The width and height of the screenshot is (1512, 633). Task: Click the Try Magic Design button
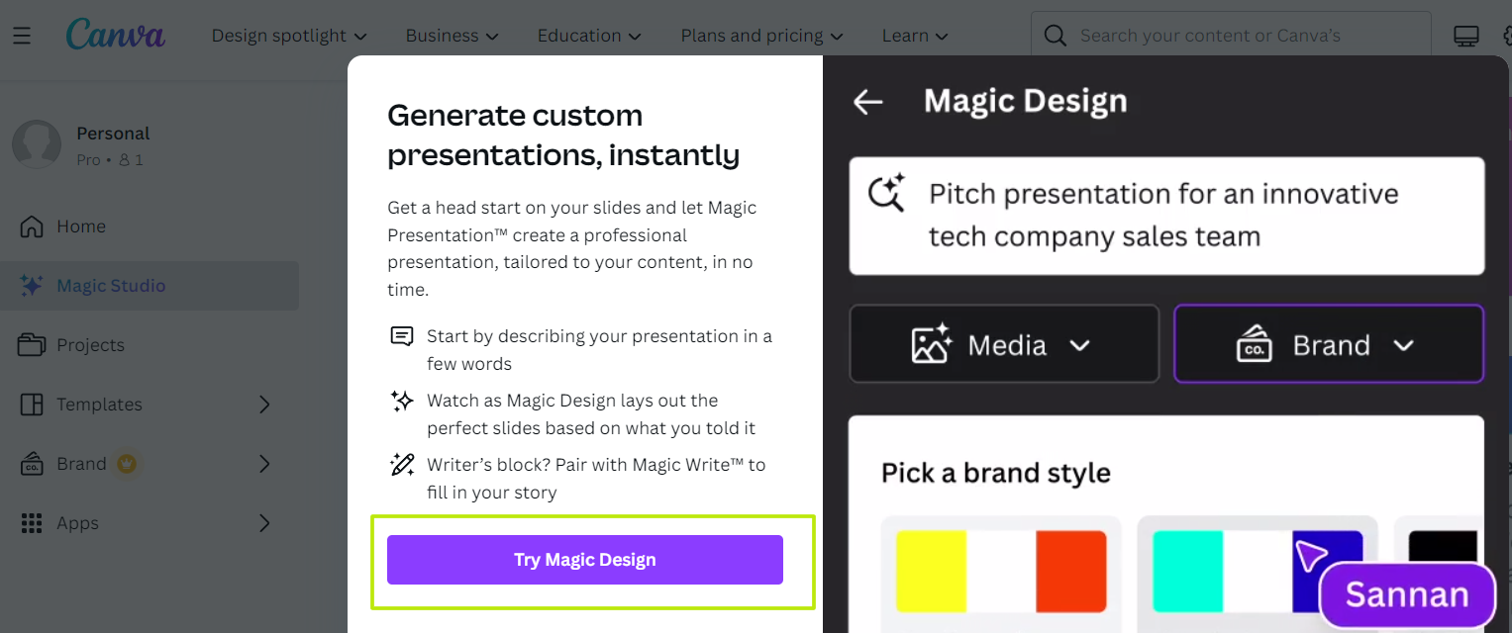click(585, 560)
